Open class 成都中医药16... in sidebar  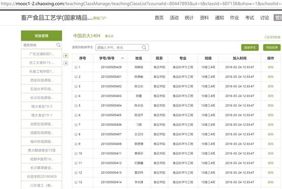click(x=42, y=159)
